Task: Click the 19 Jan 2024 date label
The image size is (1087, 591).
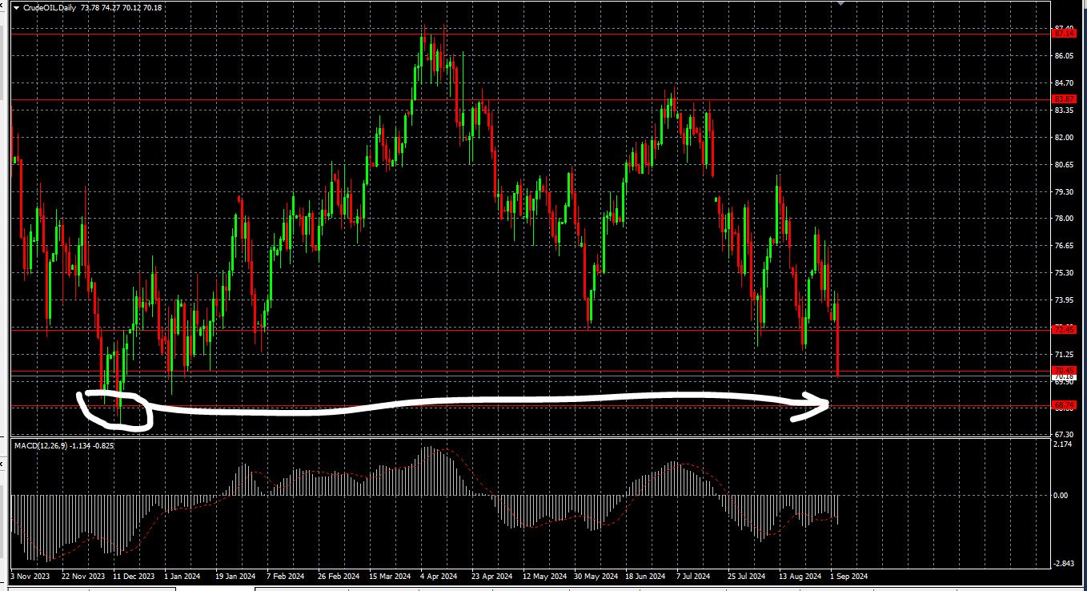Action: coord(235,576)
